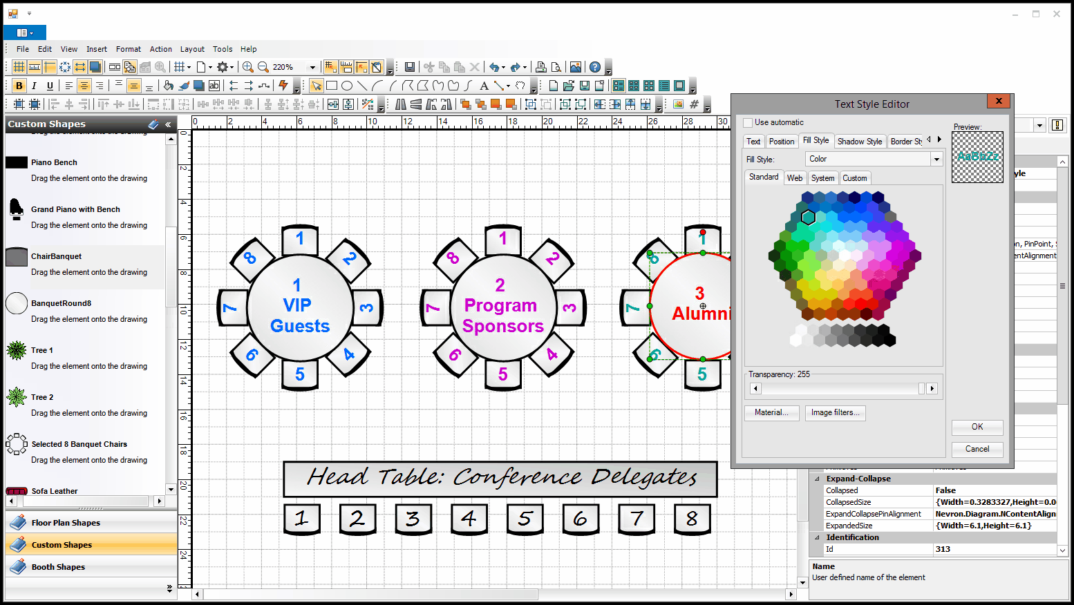Collapse the Expand-Collapse property group
This screenshot has height=605, width=1074.
(x=817, y=479)
